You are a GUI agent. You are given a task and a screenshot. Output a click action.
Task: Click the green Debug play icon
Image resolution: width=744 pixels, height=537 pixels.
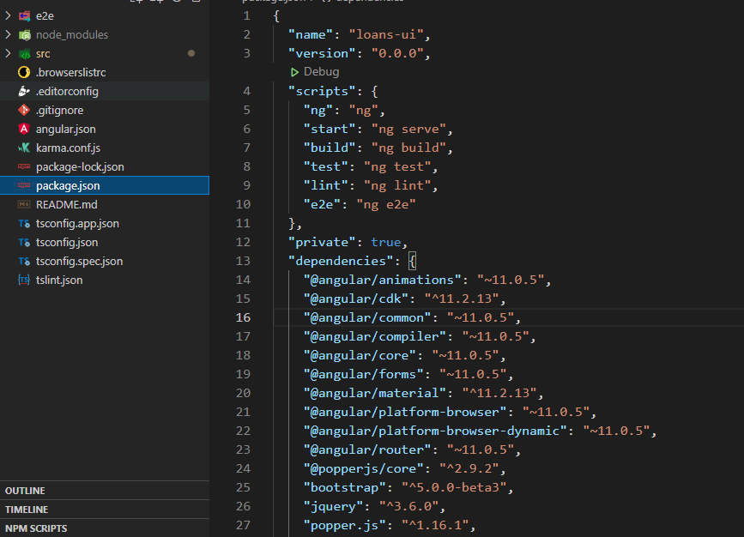[x=294, y=72]
